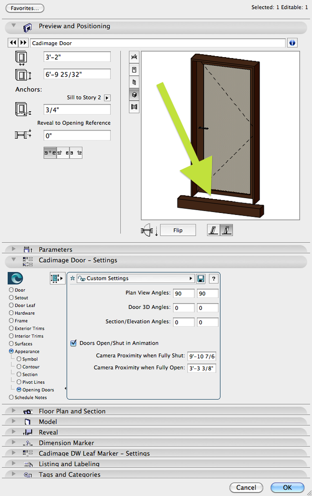Click the star favorite icon near Custom Settings
Image resolution: width=312 pixels, height=496 pixels.
72,279
